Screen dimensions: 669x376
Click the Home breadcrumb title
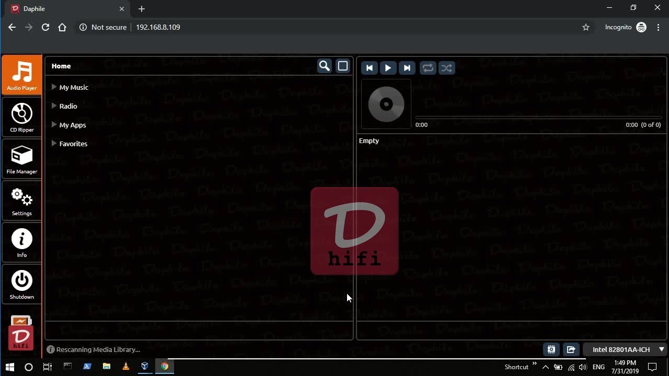coord(61,66)
